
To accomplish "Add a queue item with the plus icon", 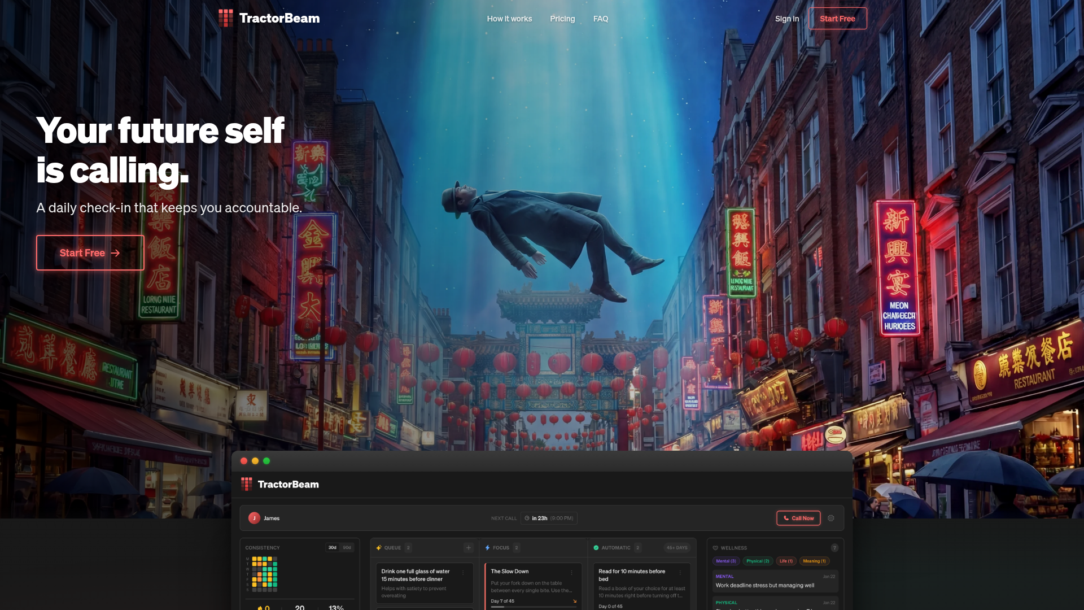I will [468, 547].
